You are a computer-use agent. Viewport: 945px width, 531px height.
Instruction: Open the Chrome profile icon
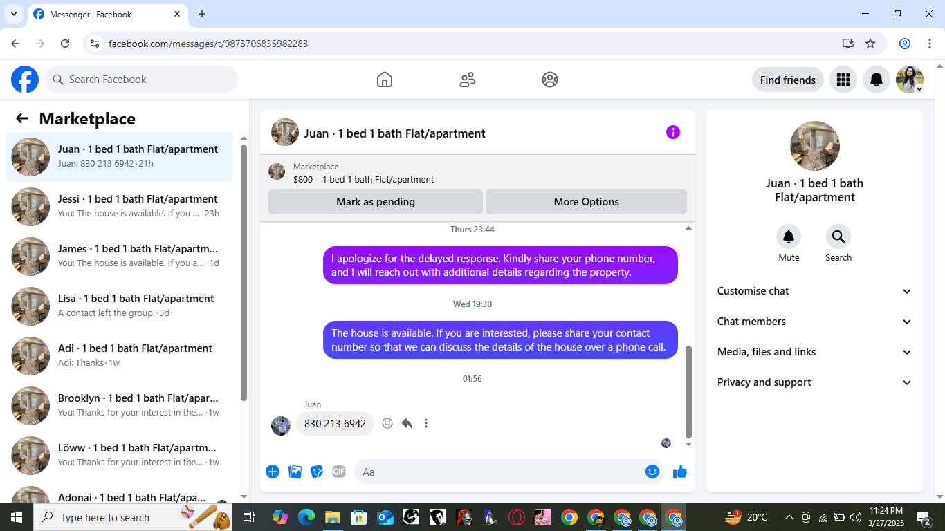pos(905,44)
